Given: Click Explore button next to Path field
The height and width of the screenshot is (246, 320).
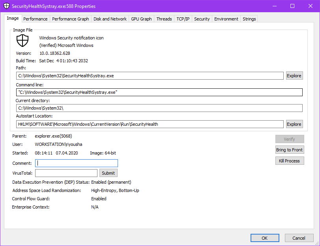Looking at the screenshot, I should 294,76.
